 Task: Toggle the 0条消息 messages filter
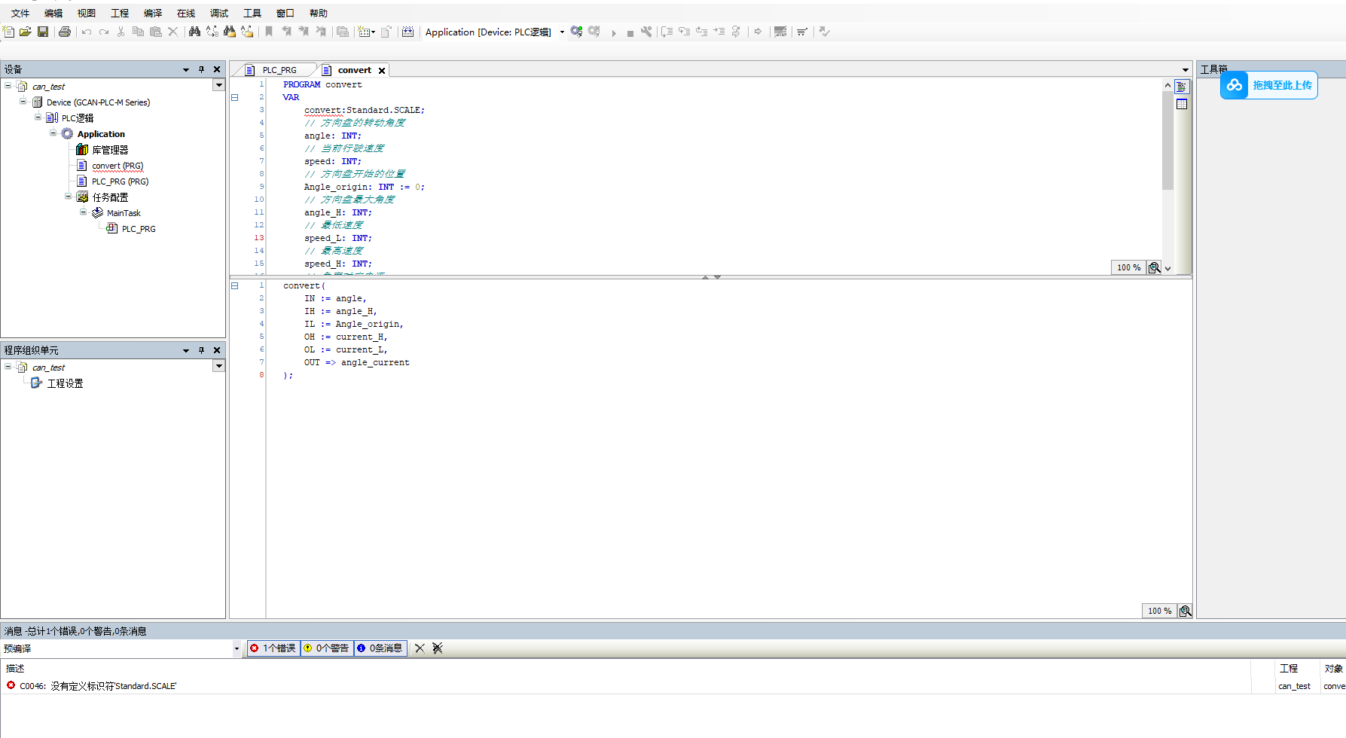pos(380,648)
